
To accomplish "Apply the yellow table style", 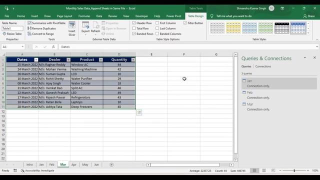I will (x=233, y=28).
